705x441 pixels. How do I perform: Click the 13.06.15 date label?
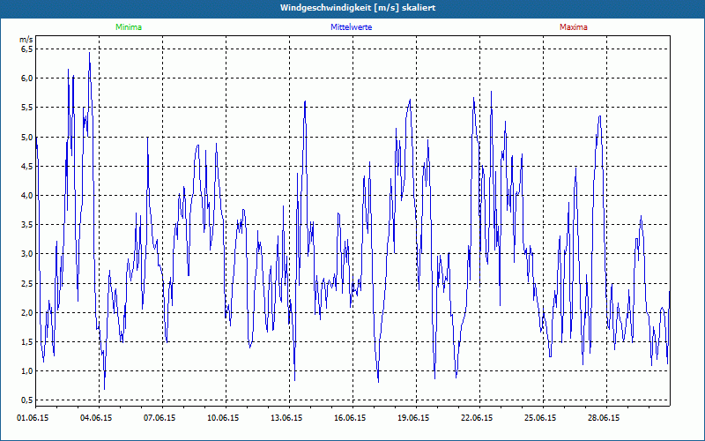tap(286, 418)
